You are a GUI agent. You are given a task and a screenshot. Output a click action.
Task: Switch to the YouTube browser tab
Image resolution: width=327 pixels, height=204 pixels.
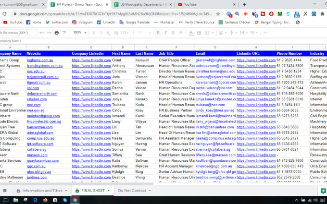207,4
